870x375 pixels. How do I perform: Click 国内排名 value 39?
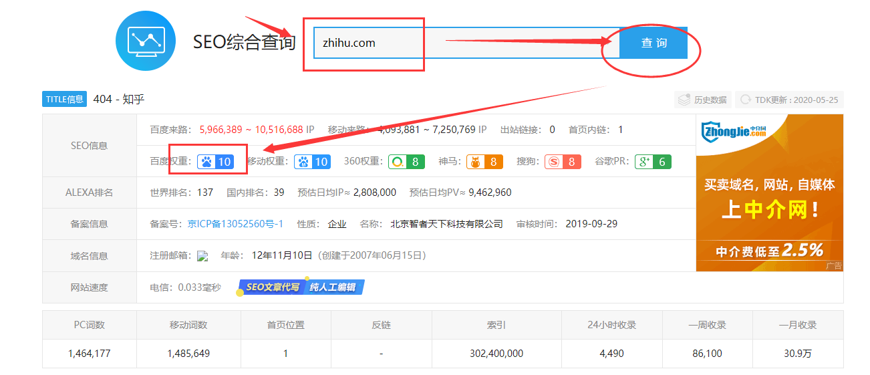[279, 193]
